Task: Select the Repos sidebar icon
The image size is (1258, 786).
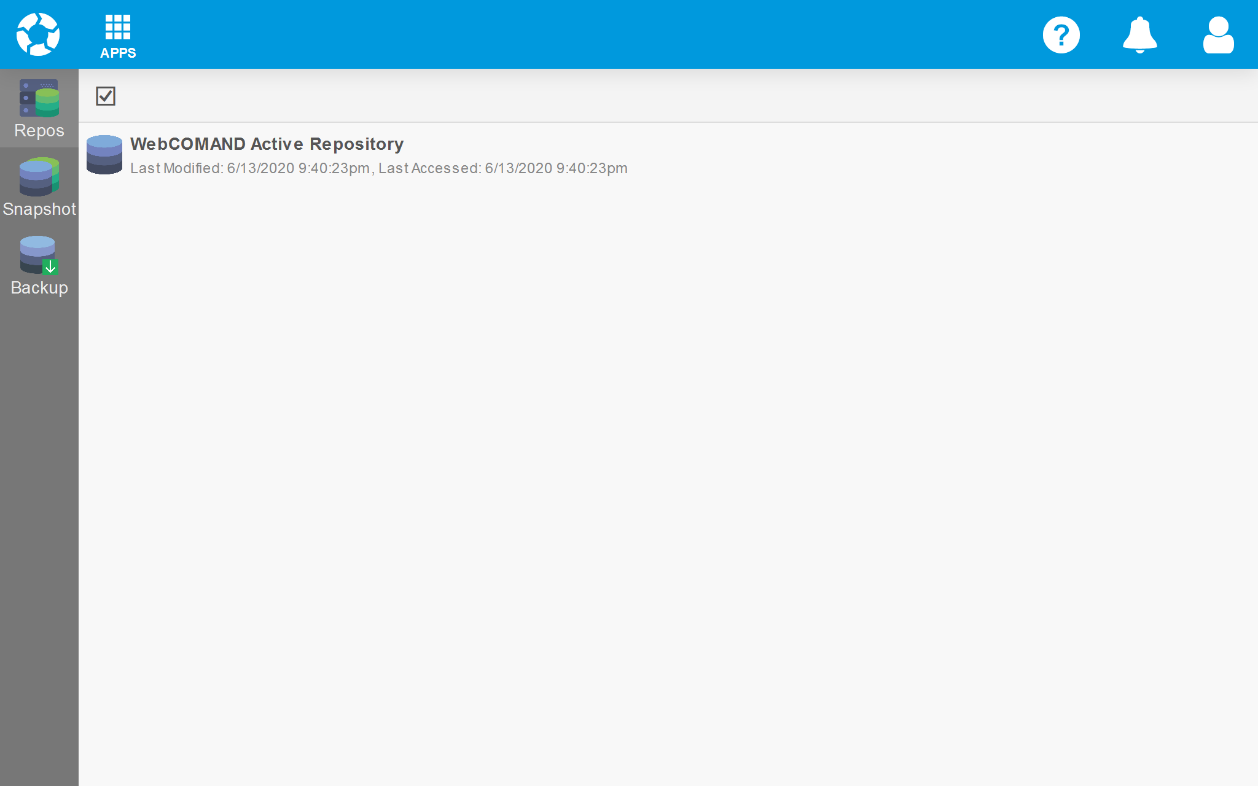Action: coord(39,98)
